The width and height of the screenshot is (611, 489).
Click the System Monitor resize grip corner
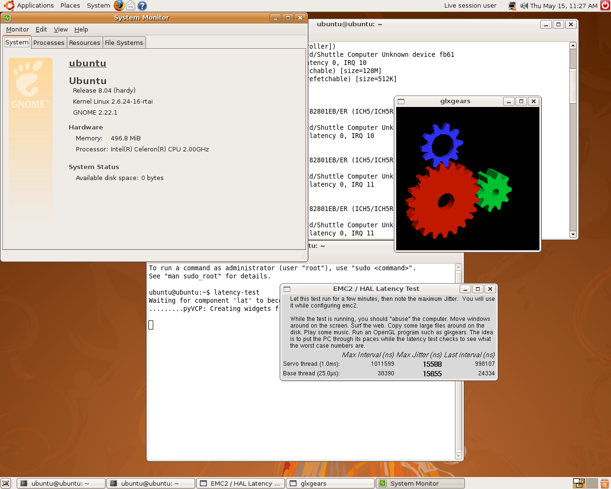tap(303, 257)
